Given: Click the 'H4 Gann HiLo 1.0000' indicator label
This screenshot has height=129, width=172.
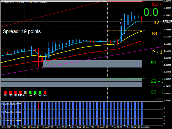Looking at the screenshot, I should point(11,112).
